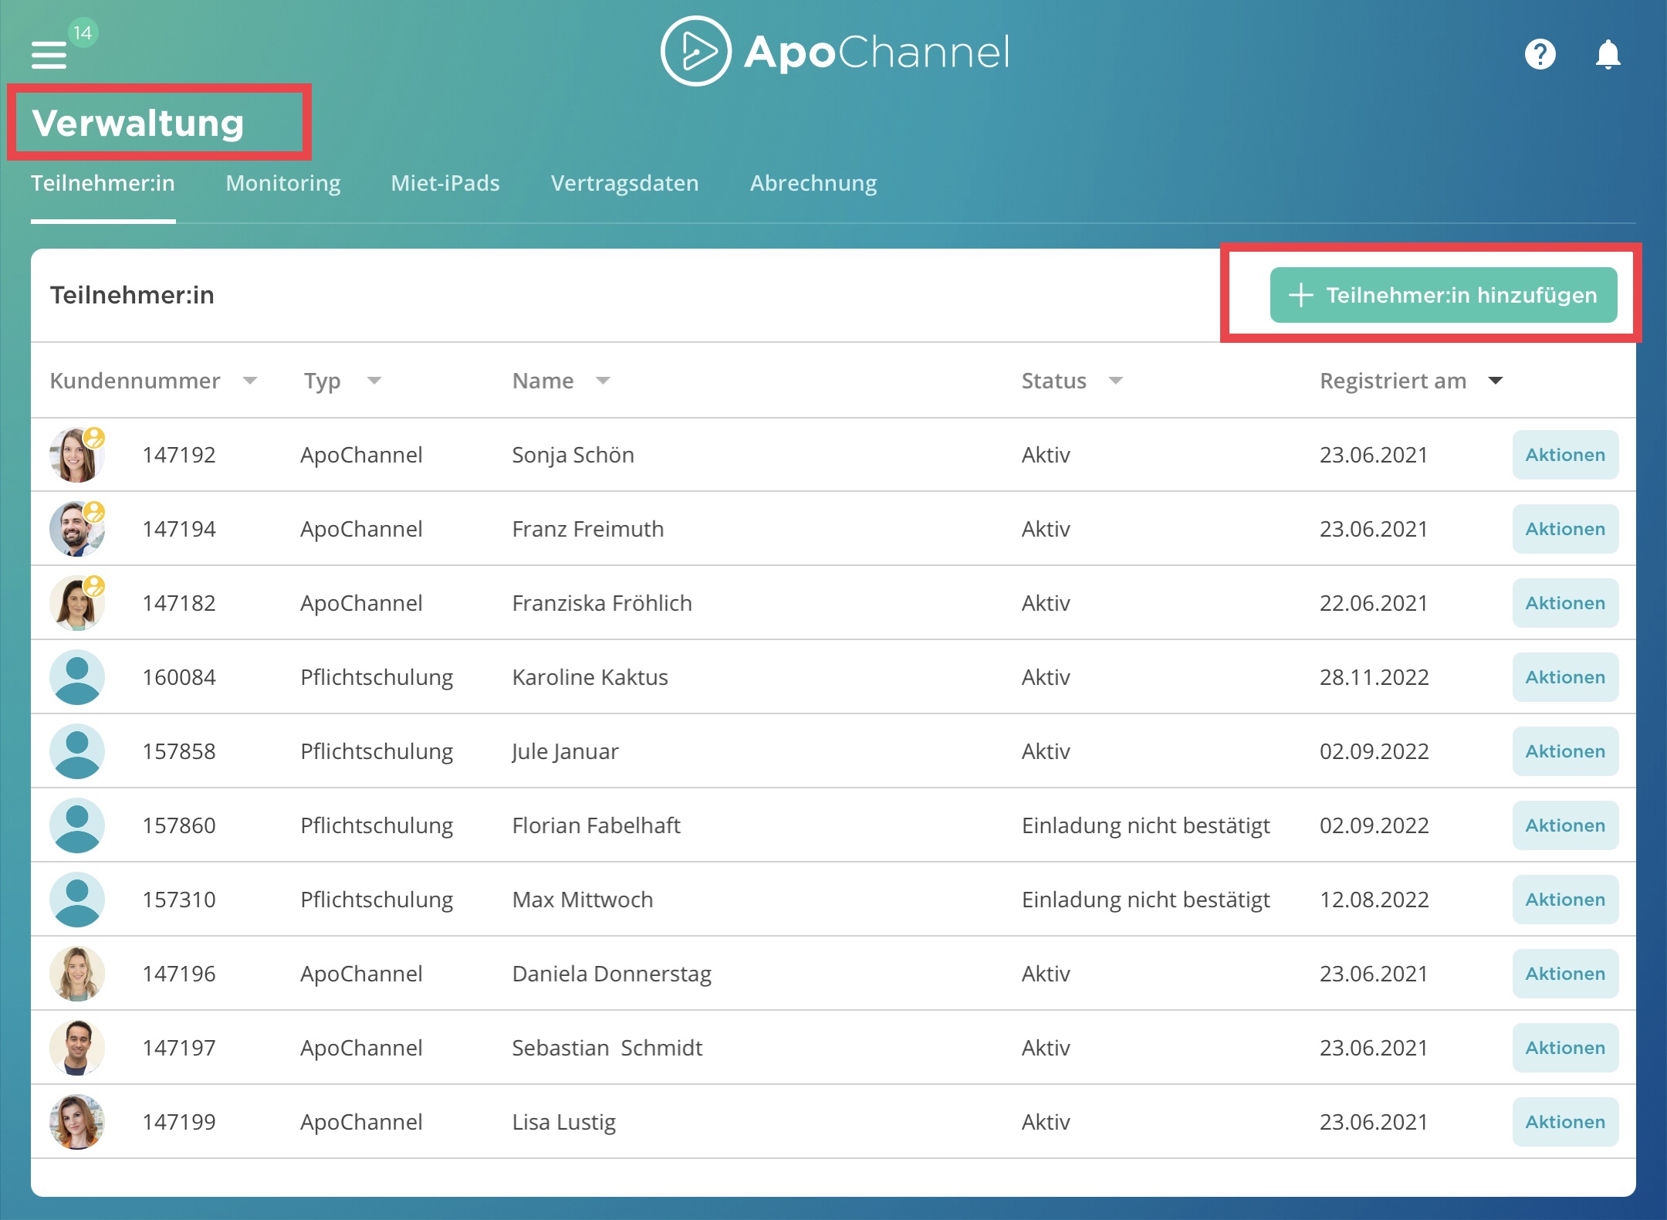Open Aktionen for Daniela Donnerstag
This screenshot has width=1667, height=1220.
pyautogui.click(x=1565, y=974)
